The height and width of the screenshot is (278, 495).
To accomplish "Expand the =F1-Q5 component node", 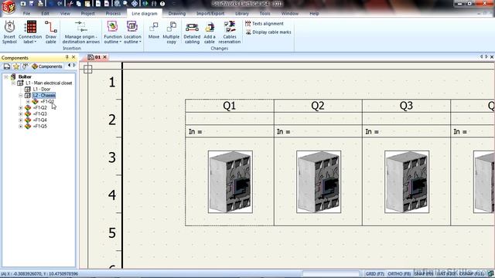I will 21,126.
